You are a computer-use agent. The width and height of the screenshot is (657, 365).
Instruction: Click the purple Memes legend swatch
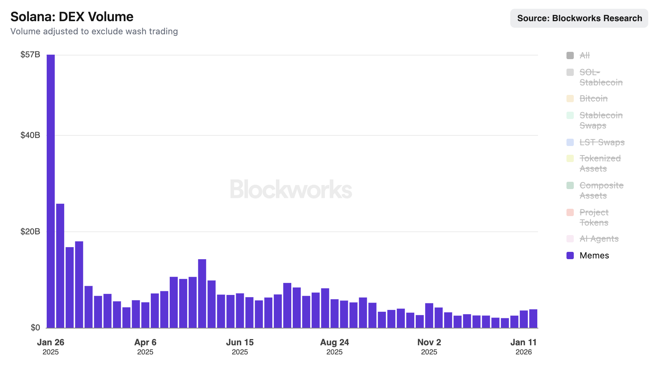click(x=570, y=255)
